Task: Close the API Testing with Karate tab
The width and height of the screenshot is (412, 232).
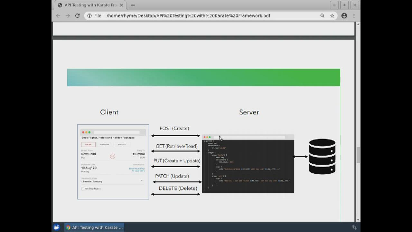Action: coord(121,5)
